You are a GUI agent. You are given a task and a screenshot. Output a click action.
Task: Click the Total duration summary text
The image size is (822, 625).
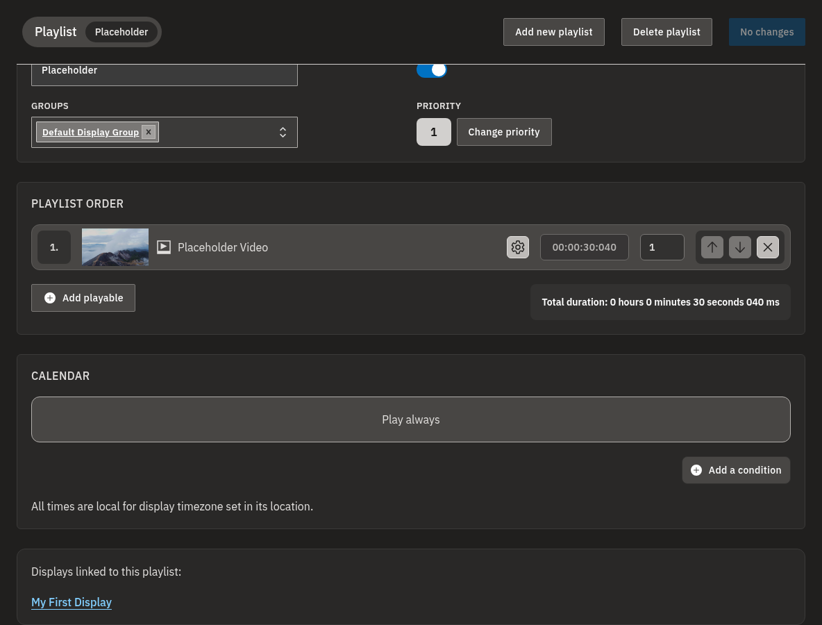pos(660,302)
